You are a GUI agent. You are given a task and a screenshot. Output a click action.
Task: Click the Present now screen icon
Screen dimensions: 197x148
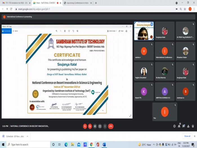tap(100, 126)
